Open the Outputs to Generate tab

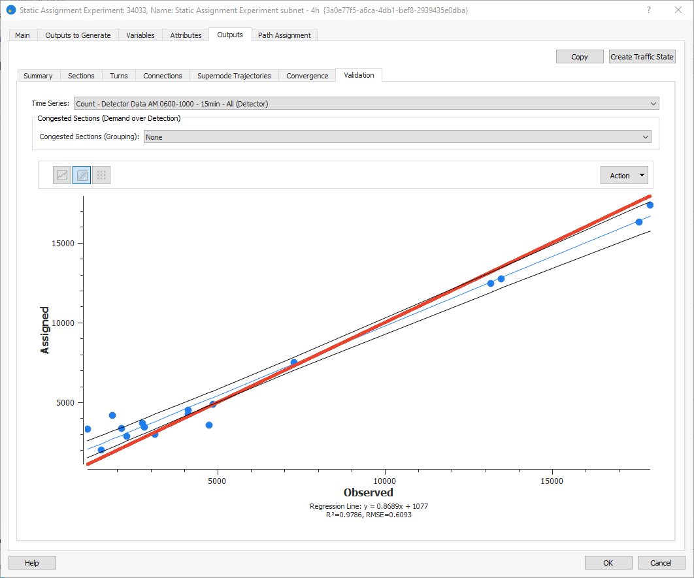coord(78,35)
